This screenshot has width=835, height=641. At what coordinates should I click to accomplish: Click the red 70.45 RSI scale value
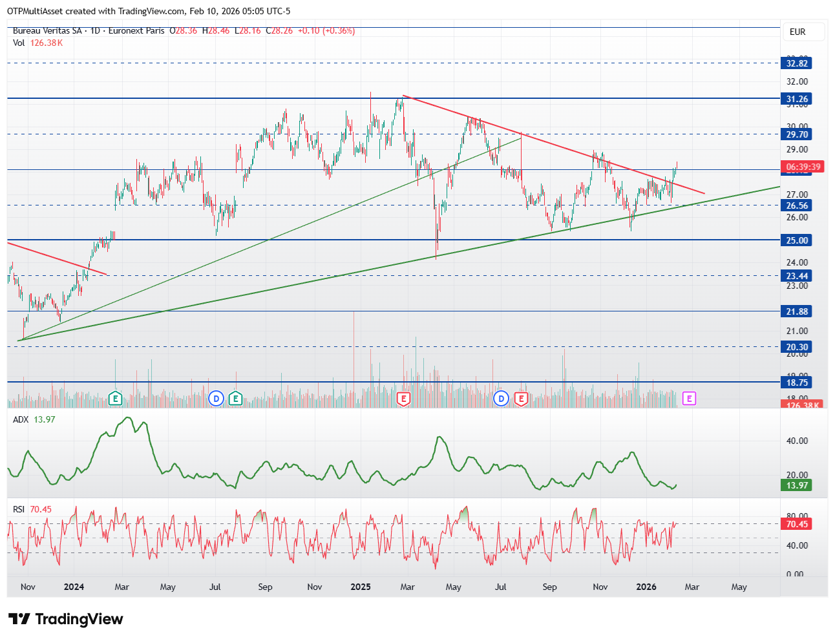pos(797,524)
